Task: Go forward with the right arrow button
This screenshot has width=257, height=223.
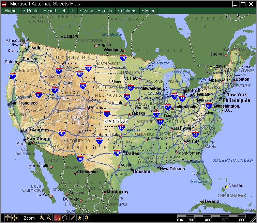Action: click(x=73, y=11)
